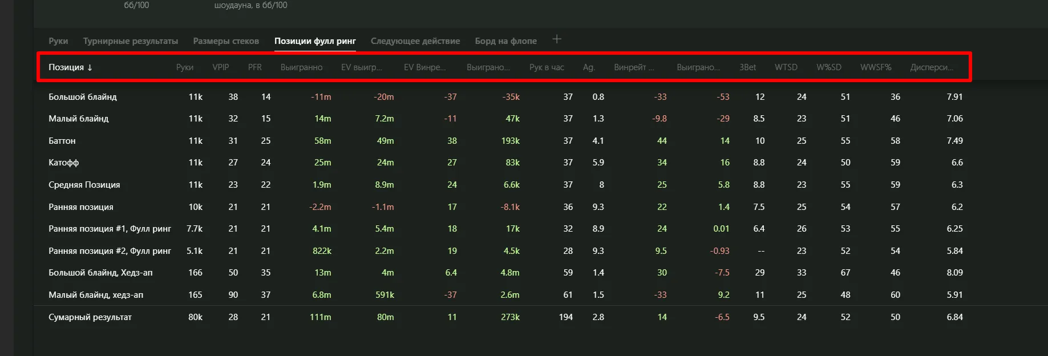Open the Размеры стеков tab
The width and height of the screenshot is (1048, 356).
tap(226, 41)
